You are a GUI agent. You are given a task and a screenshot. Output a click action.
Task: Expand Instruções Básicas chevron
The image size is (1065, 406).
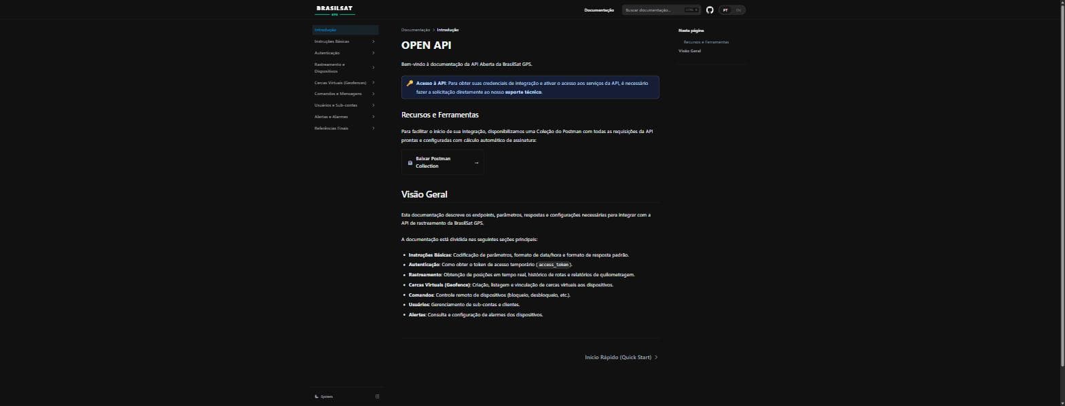click(x=374, y=41)
